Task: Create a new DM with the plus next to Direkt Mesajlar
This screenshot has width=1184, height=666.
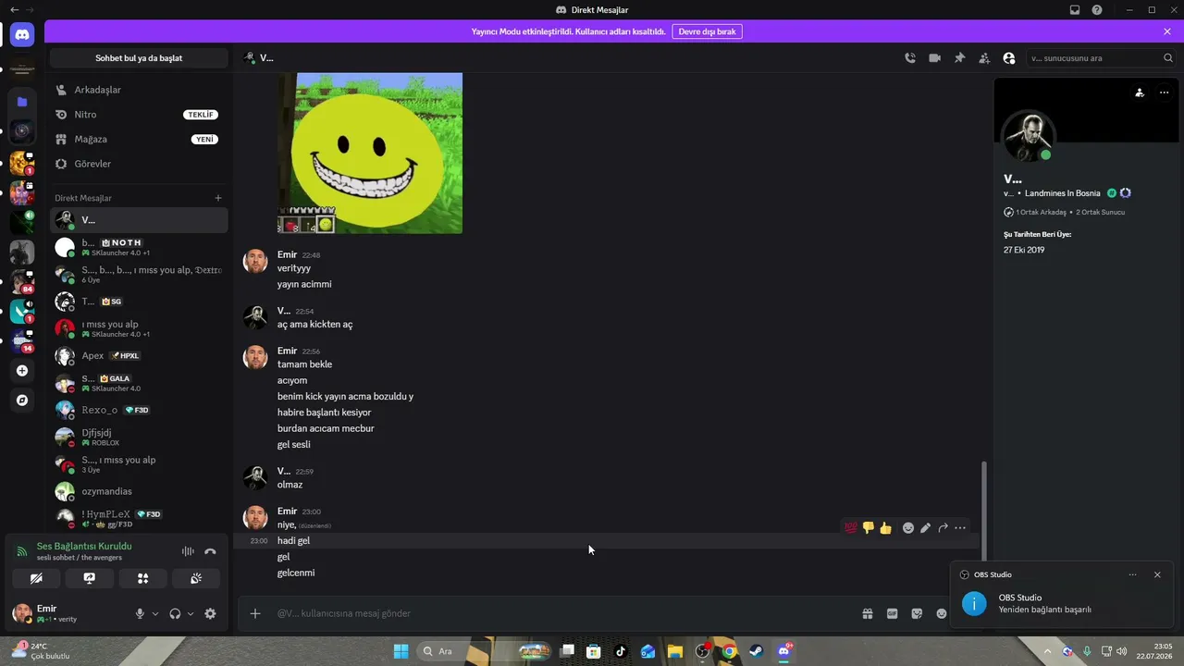Action: coord(218,198)
